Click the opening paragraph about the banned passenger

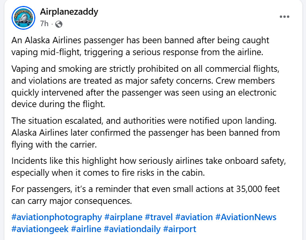coord(140,46)
